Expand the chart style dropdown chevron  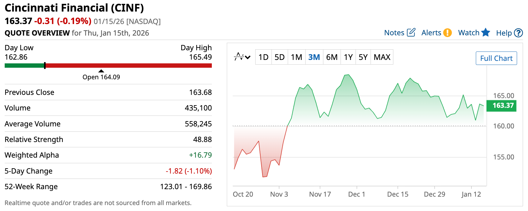[x=248, y=57]
